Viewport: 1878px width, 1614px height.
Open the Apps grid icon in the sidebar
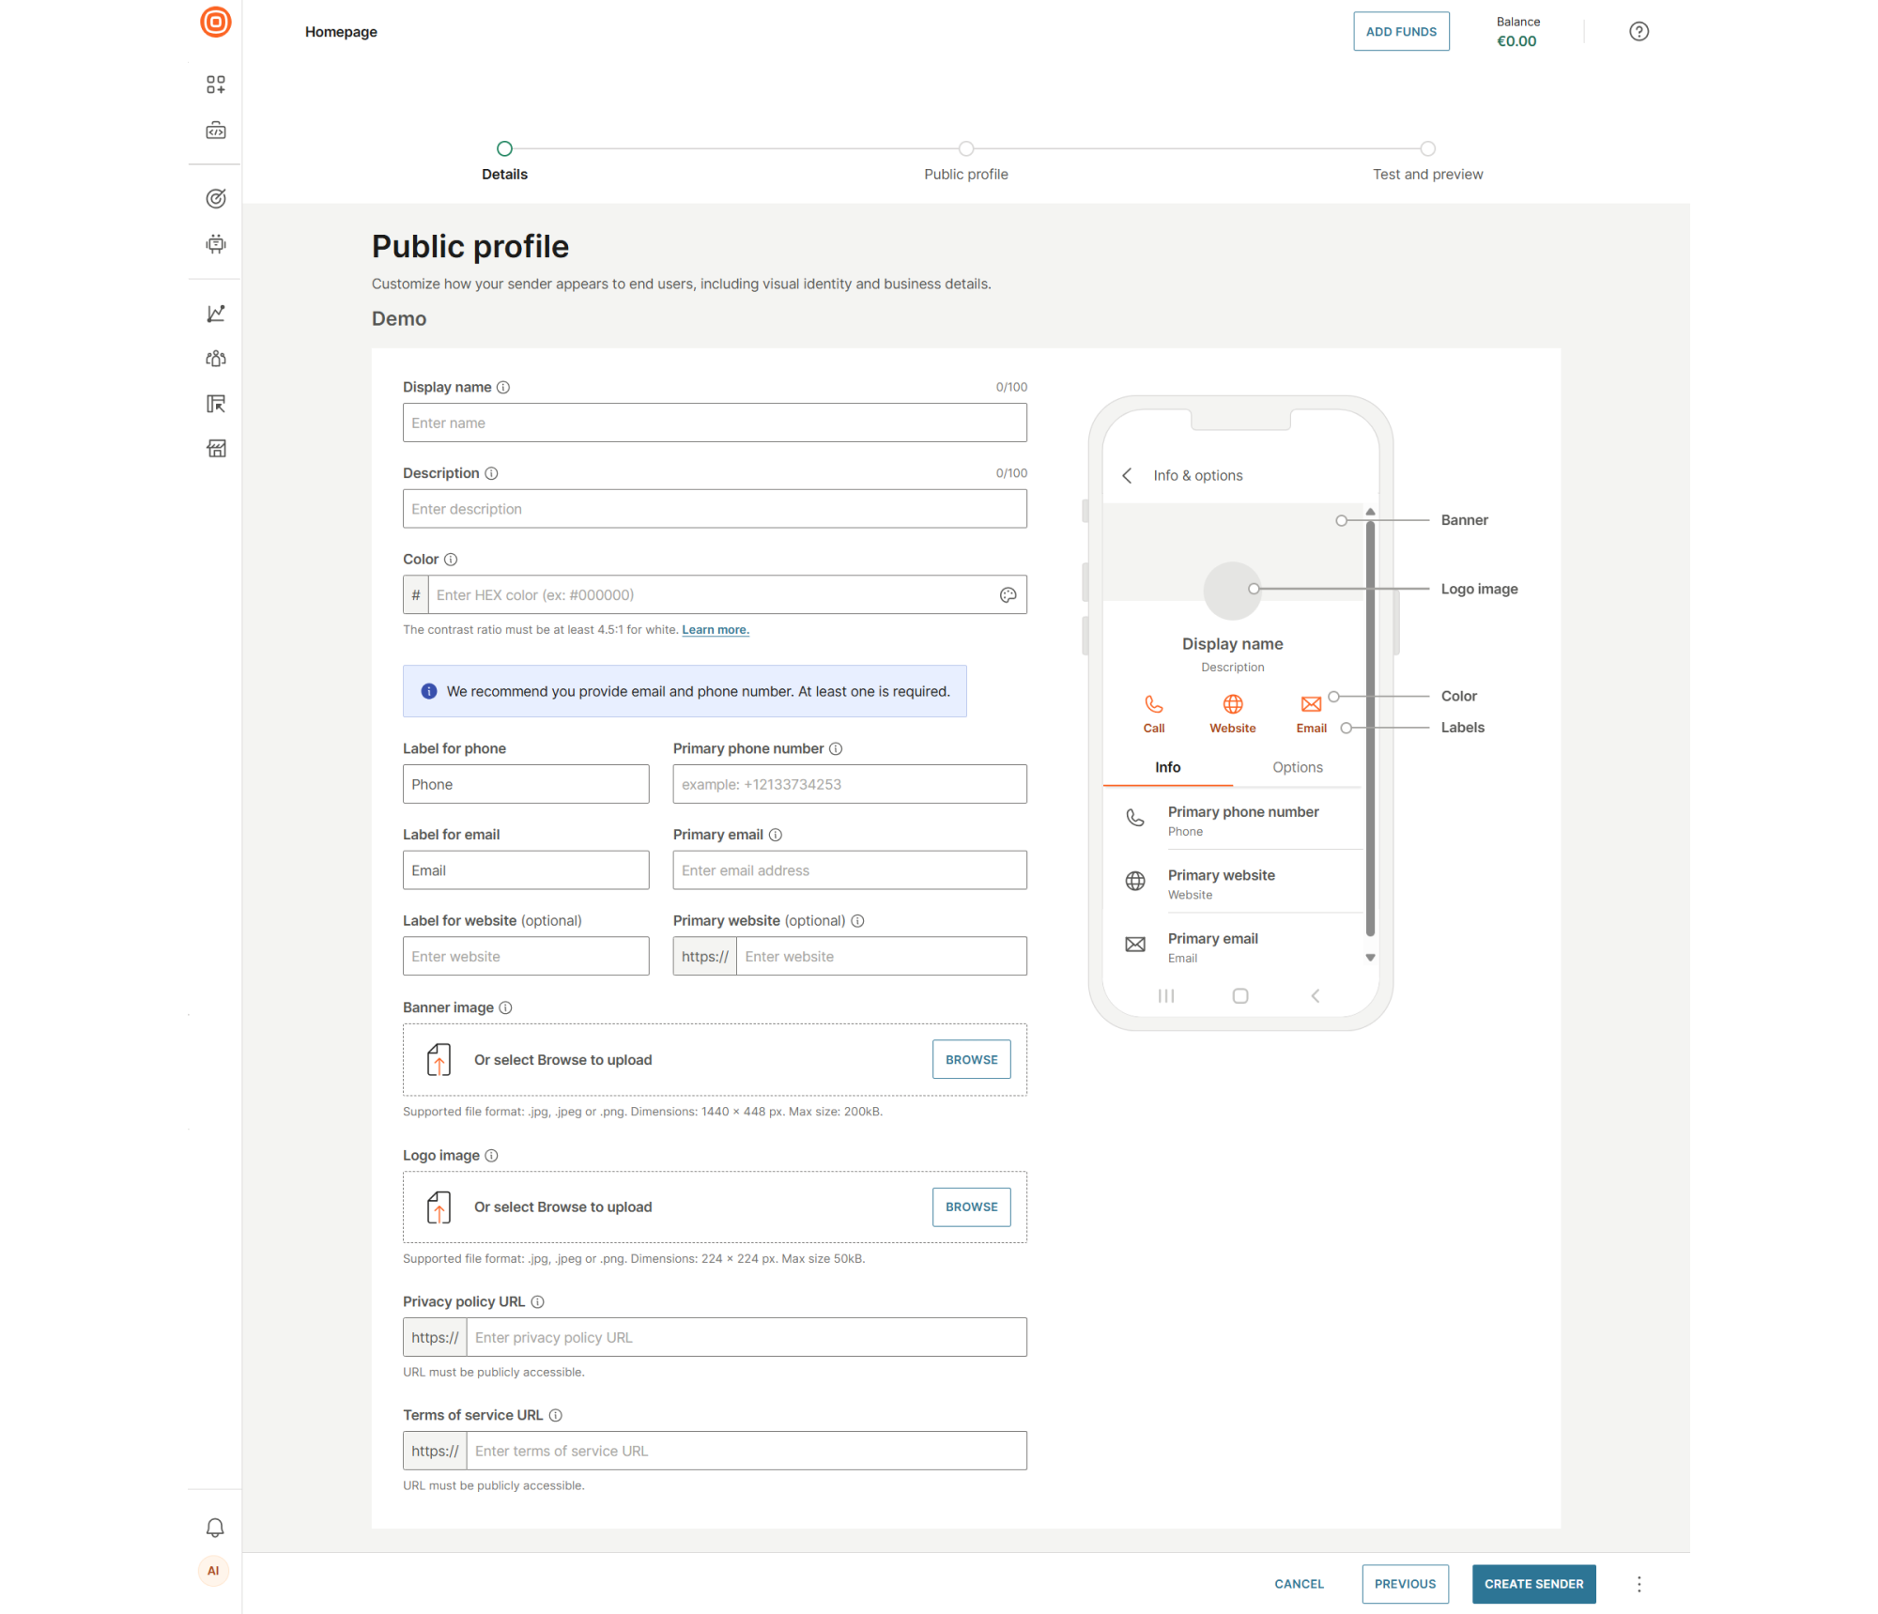pyautogui.click(x=215, y=85)
